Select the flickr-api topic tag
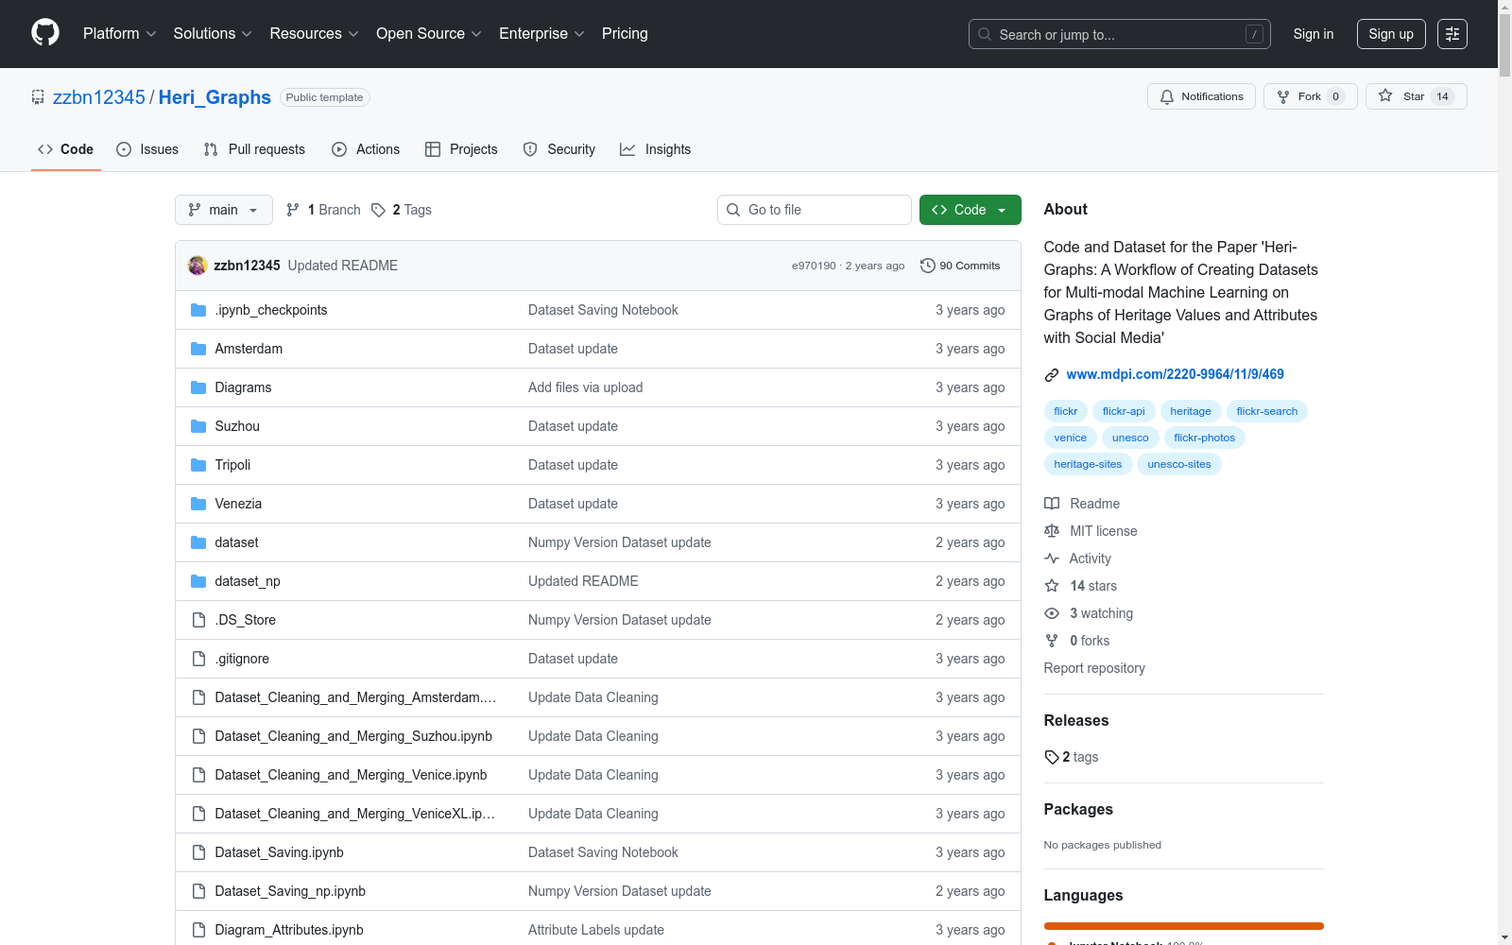The width and height of the screenshot is (1512, 945). (1124, 411)
